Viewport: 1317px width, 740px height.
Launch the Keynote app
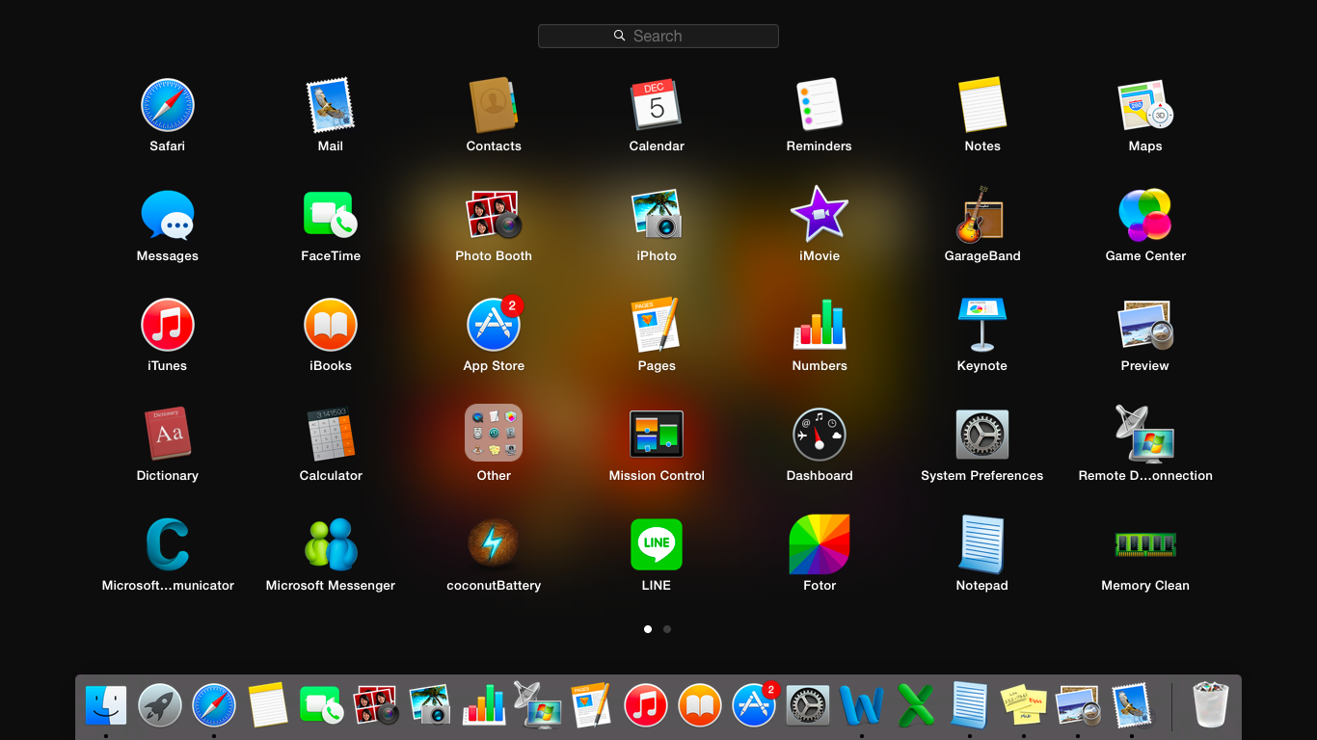pyautogui.click(x=982, y=325)
